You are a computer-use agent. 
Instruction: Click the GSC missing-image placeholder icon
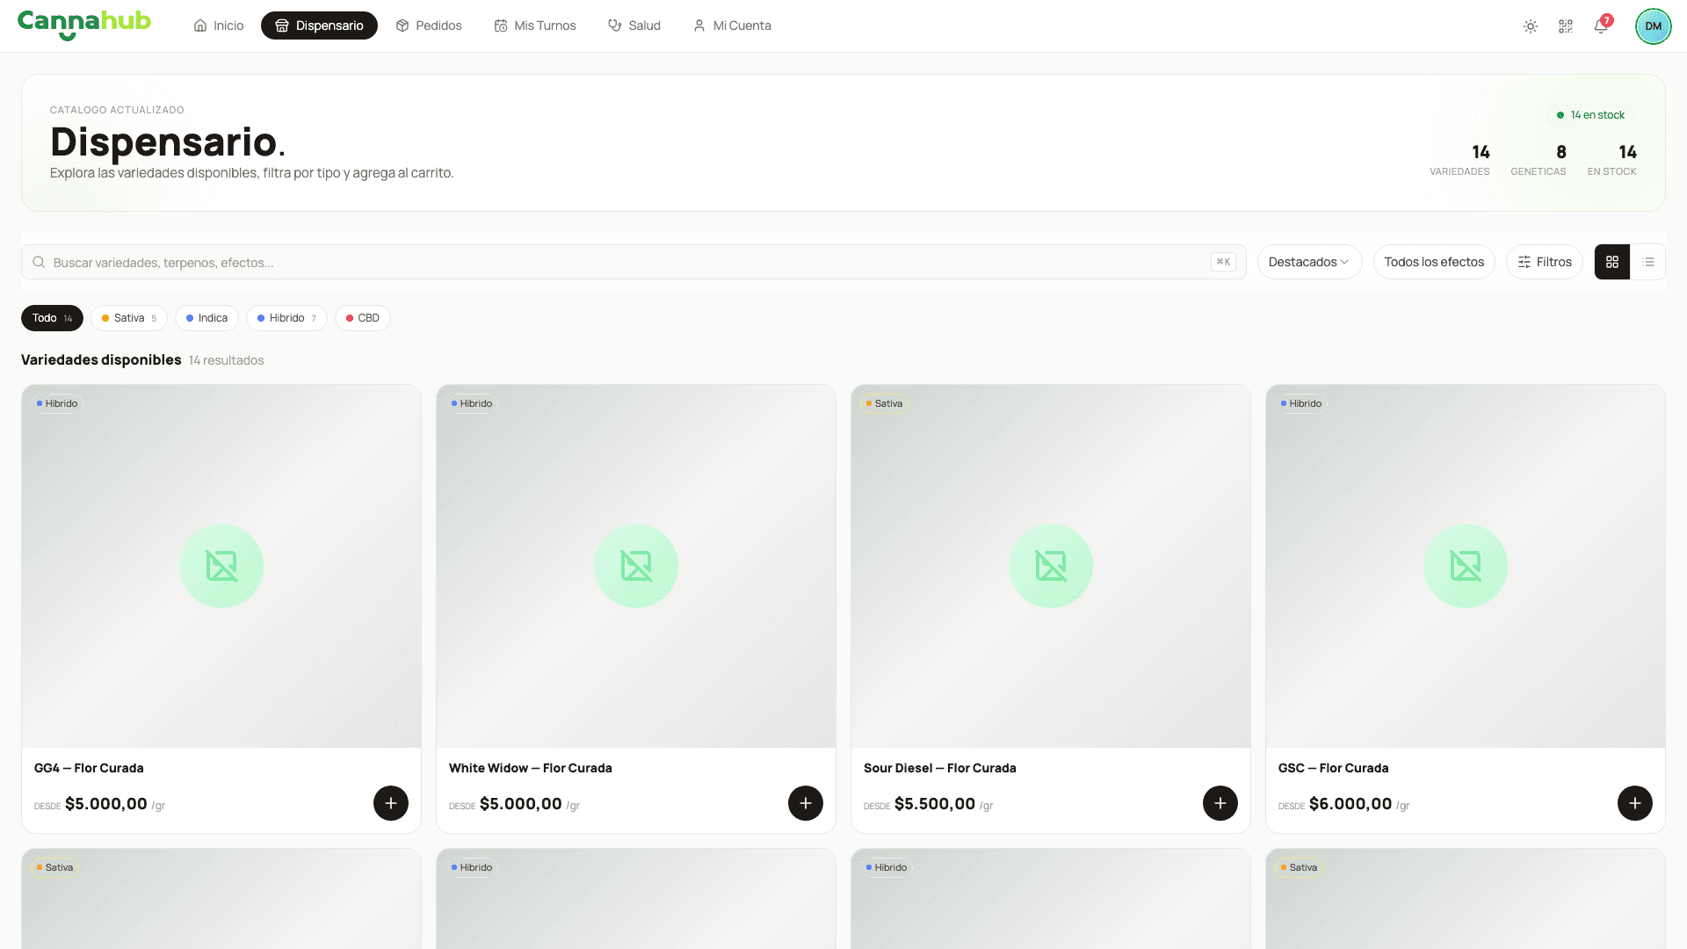tap(1466, 566)
